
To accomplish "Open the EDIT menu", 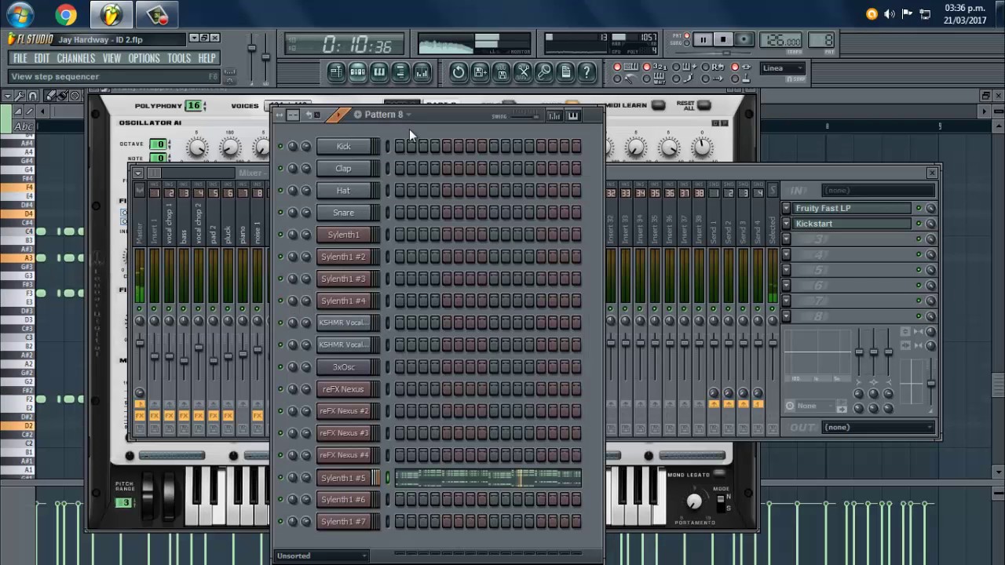I will (x=42, y=58).
